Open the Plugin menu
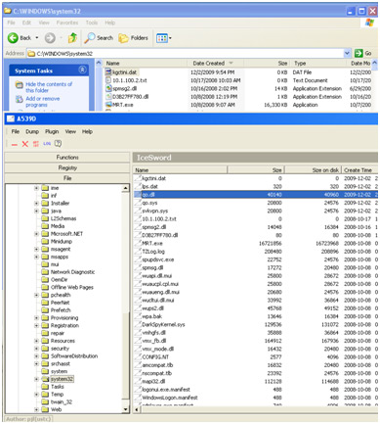Image resolution: width=380 pixels, height=424 pixels. point(52,131)
